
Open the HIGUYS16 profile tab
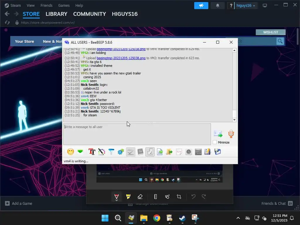click(125, 14)
